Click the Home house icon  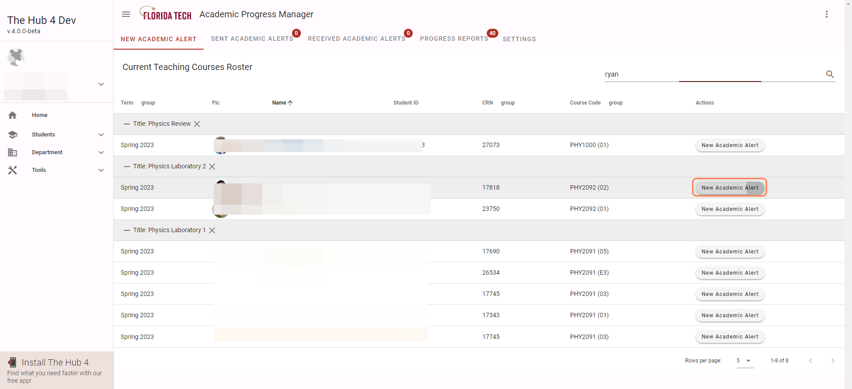click(12, 115)
